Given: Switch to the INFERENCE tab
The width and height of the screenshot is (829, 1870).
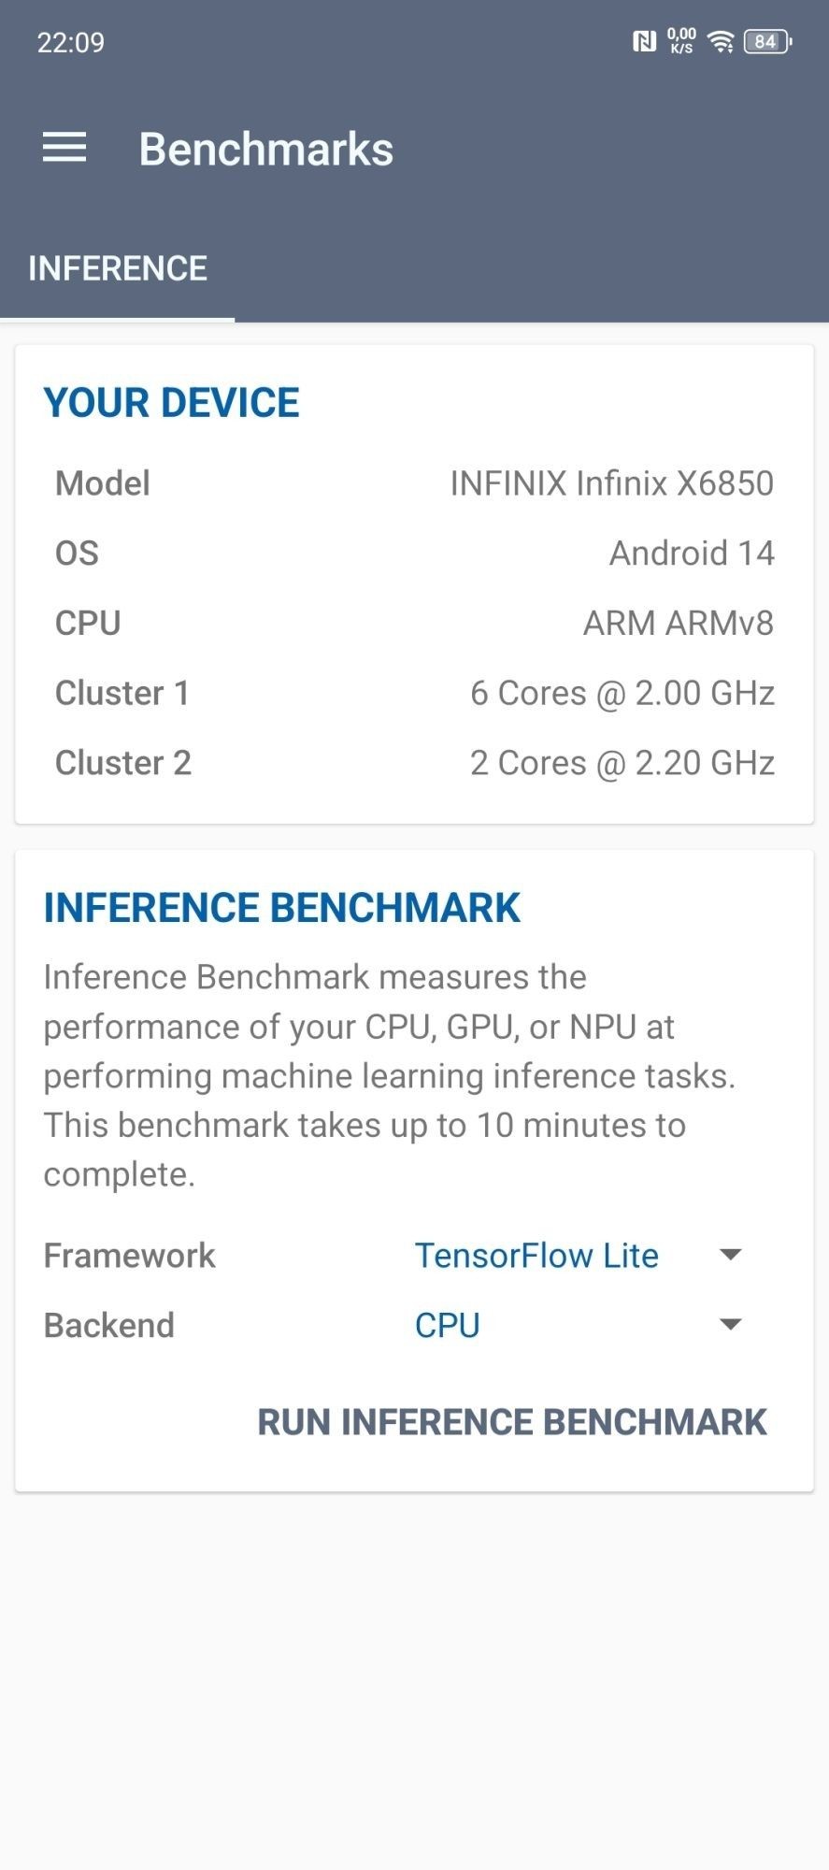Looking at the screenshot, I should click(118, 269).
